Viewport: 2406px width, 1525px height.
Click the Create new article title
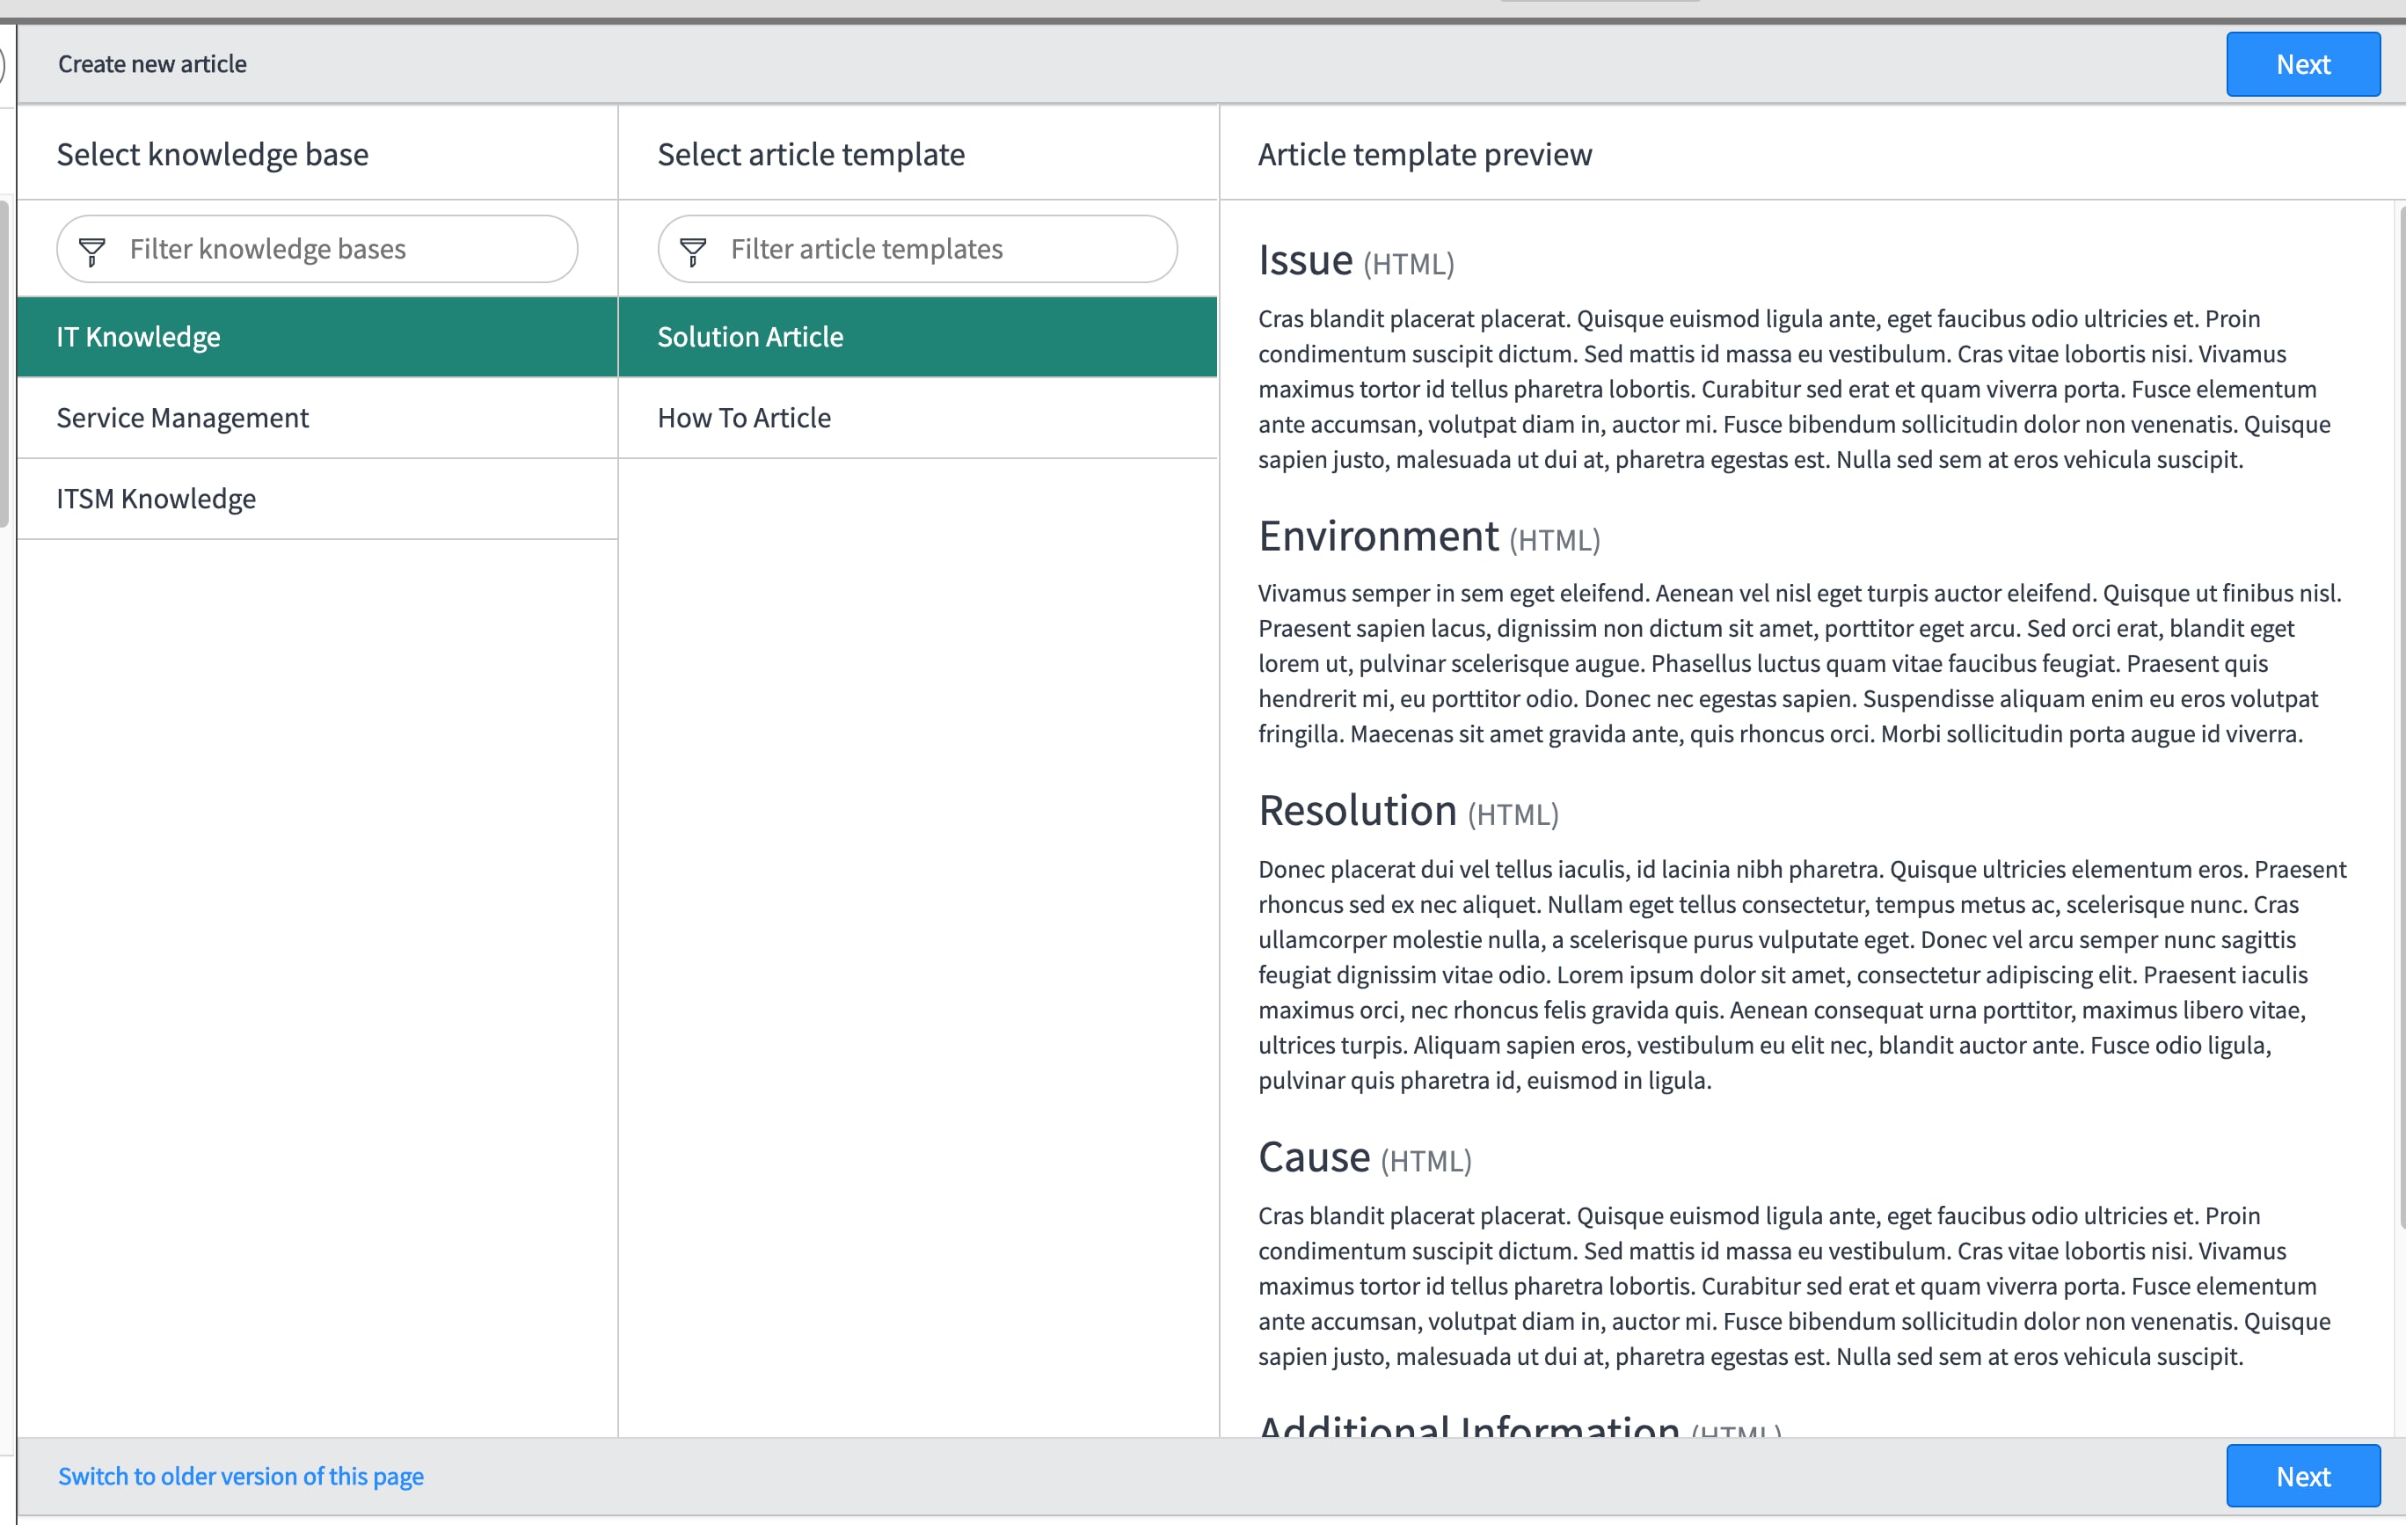pos(152,64)
